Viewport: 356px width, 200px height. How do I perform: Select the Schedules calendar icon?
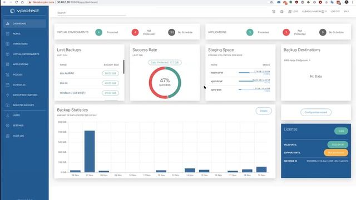tap(7, 85)
